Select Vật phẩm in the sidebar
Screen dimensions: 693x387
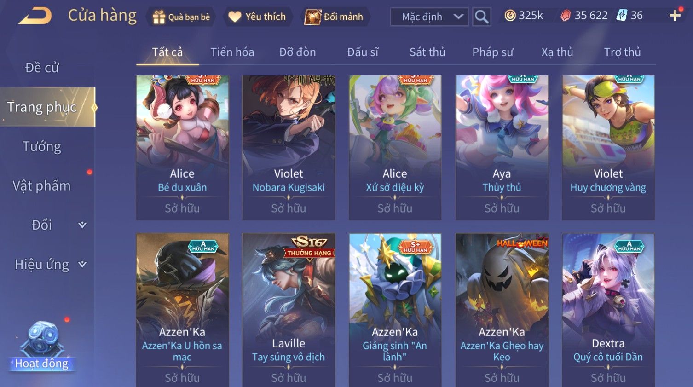click(42, 186)
